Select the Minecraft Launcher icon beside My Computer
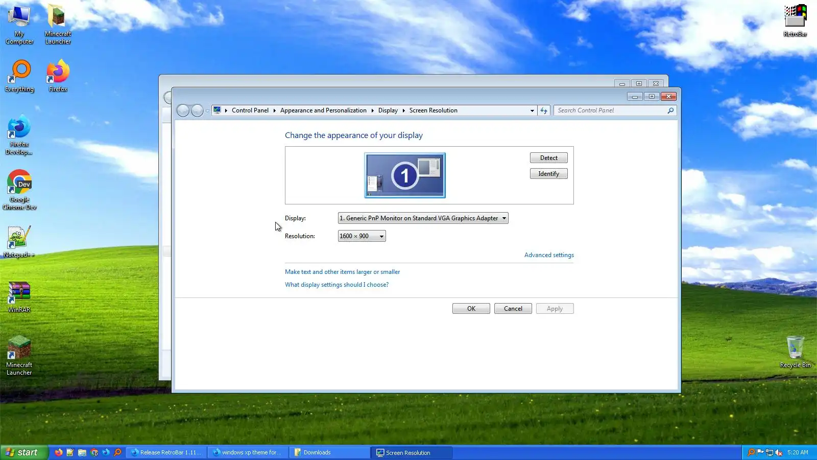817x460 pixels. (58, 25)
